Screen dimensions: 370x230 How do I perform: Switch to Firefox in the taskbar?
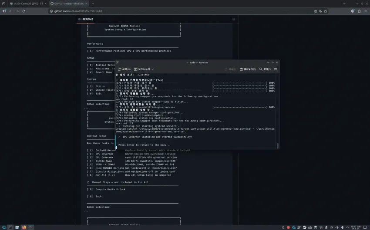coord(24,227)
